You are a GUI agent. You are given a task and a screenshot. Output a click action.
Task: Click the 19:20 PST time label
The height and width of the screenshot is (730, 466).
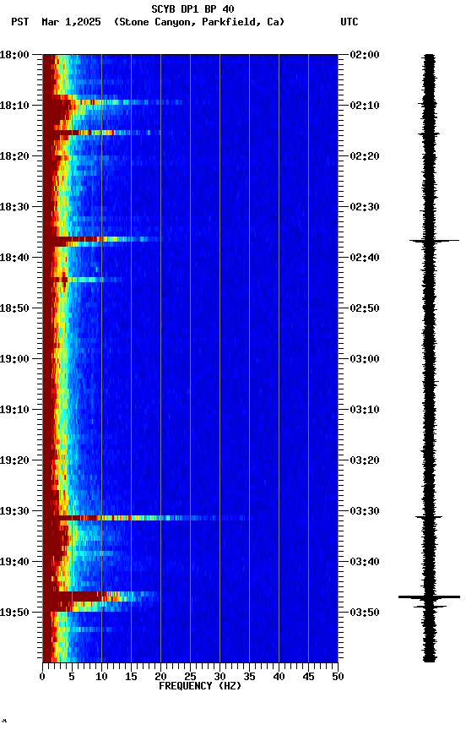tap(14, 460)
